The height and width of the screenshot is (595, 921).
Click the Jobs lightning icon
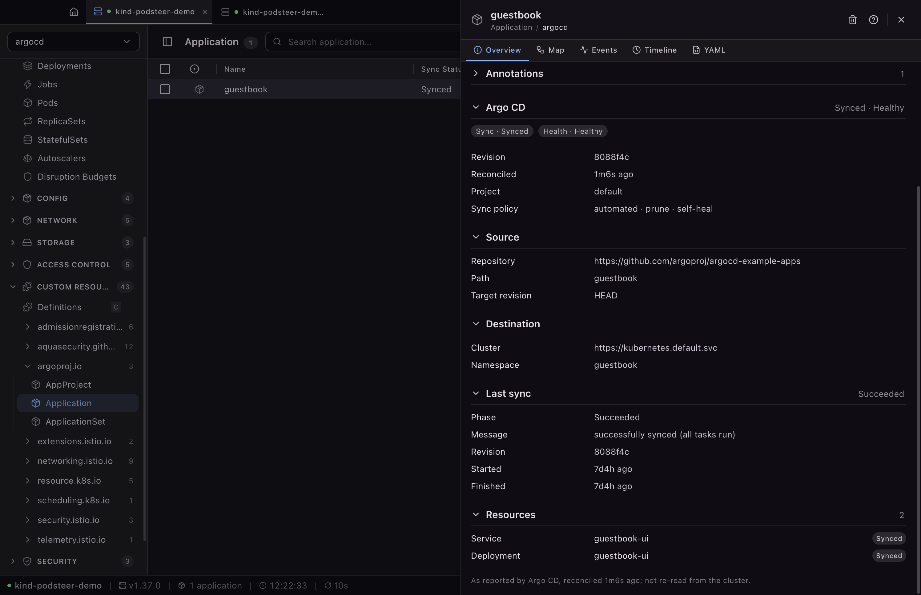27,84
